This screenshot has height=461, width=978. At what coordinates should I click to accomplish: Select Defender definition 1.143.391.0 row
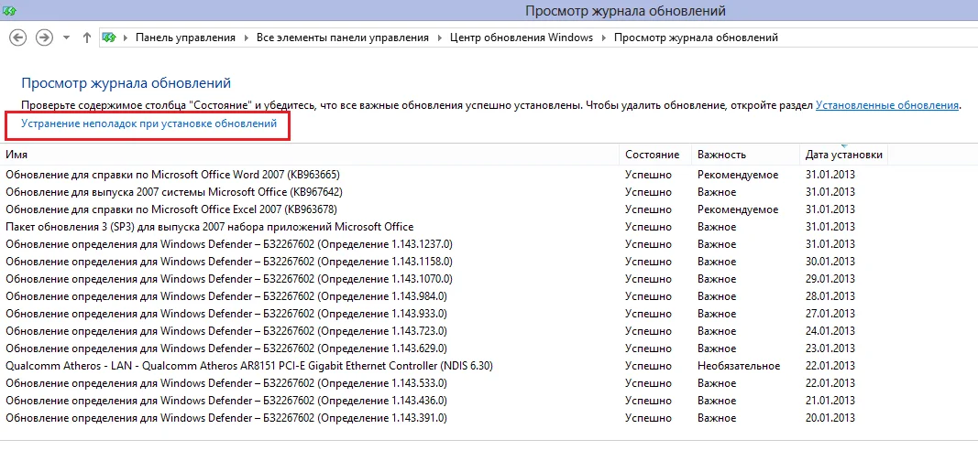click(445, 418)
